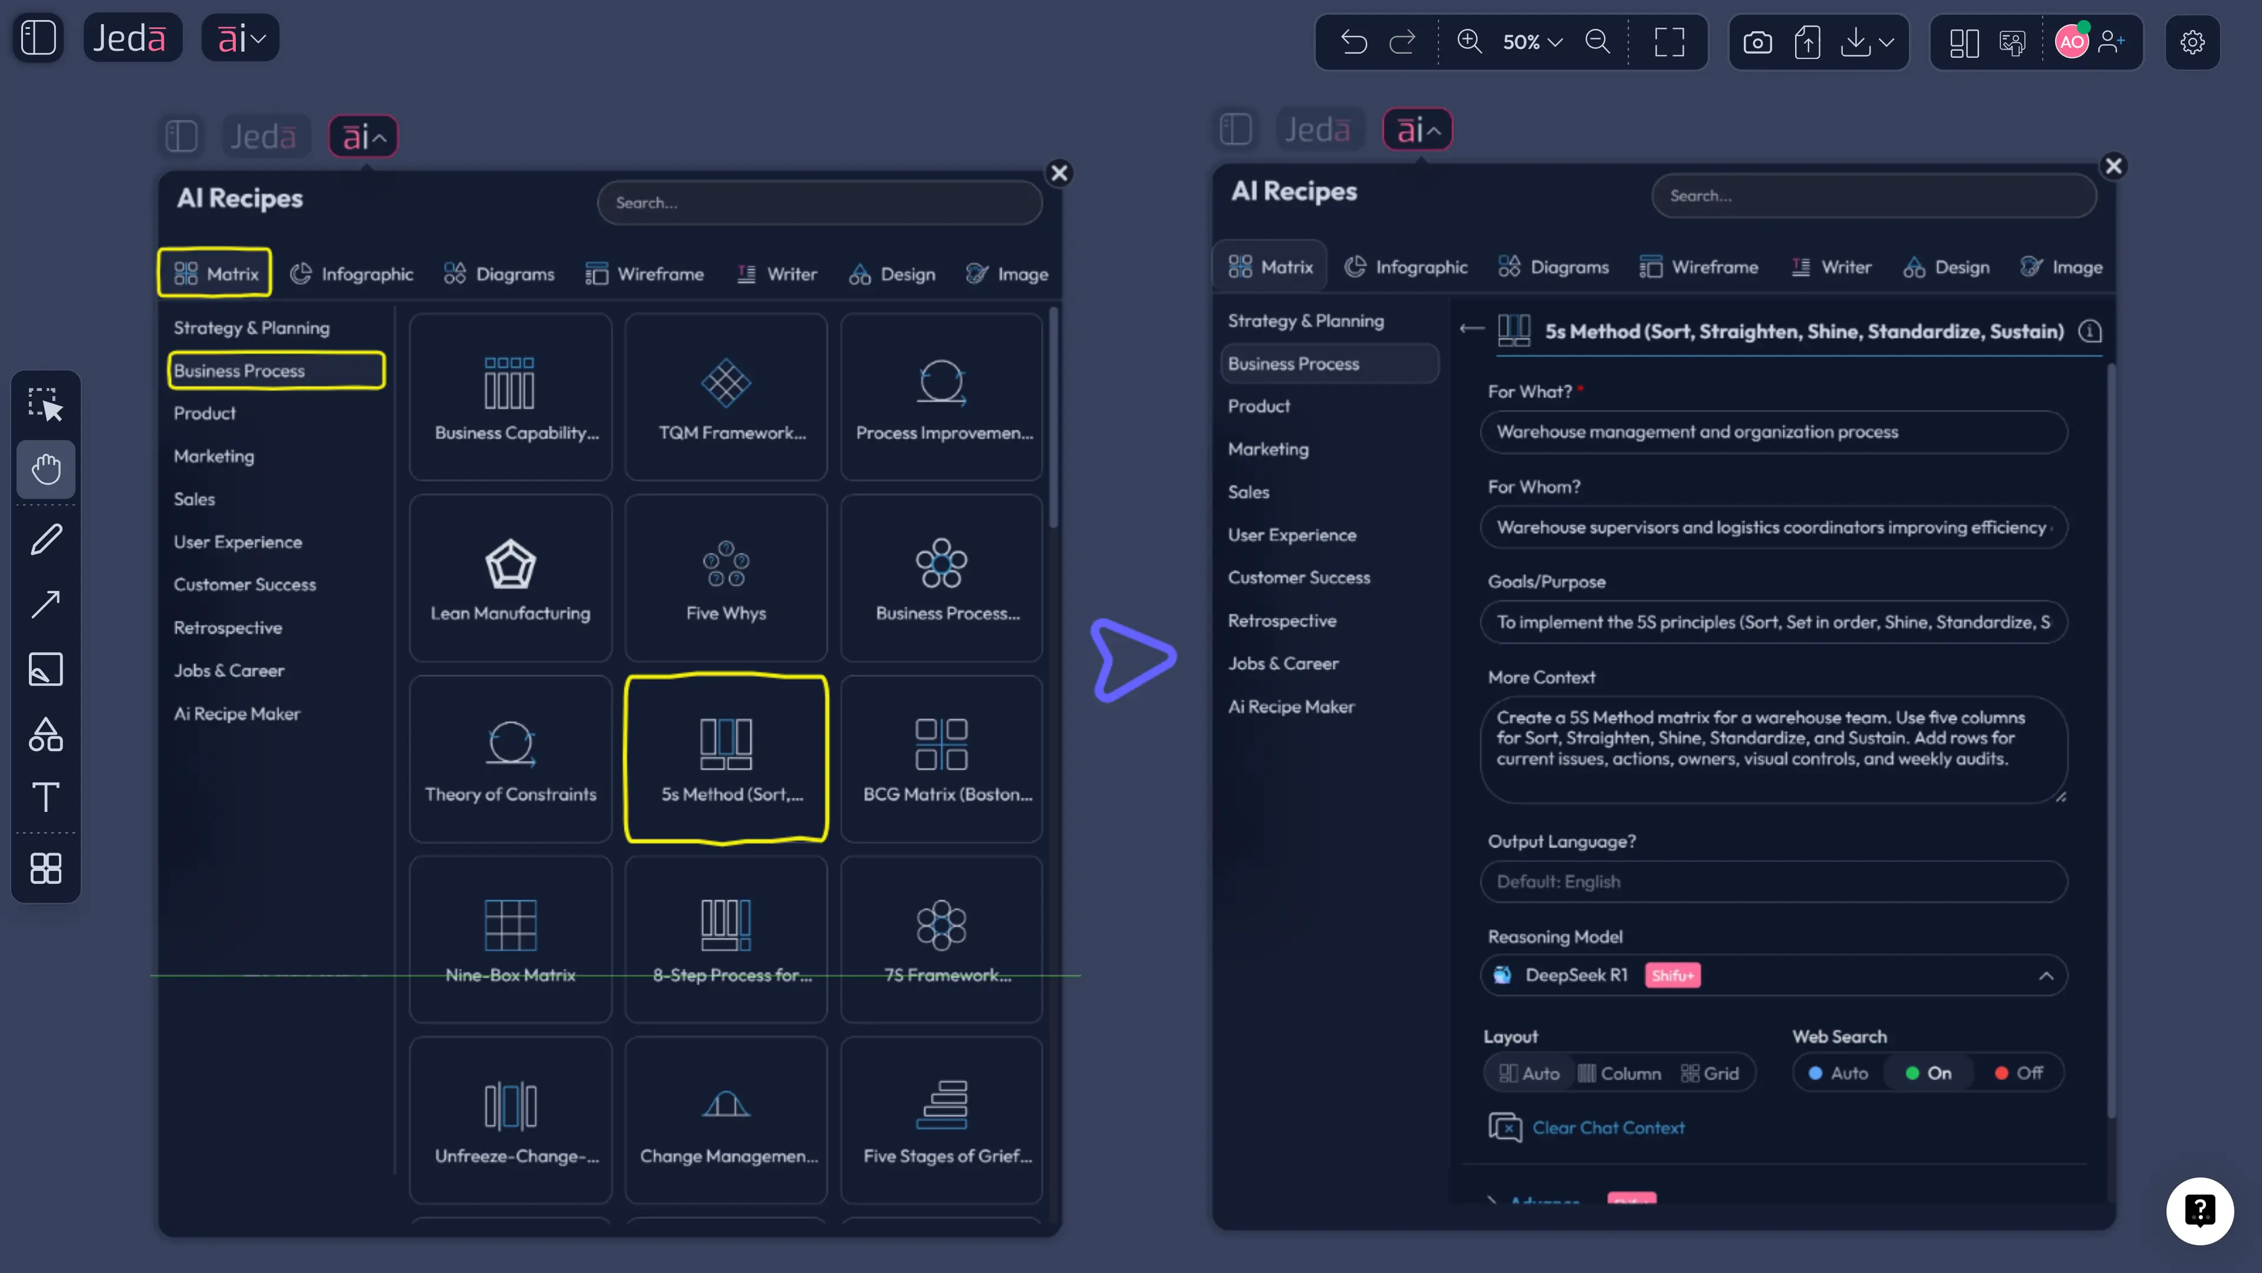Open the 50% zoom level dropdown
This screenshot has width=2262, height=1273.
pos(1532,42)
